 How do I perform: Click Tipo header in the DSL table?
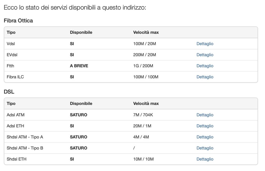[x=11, y=103]
